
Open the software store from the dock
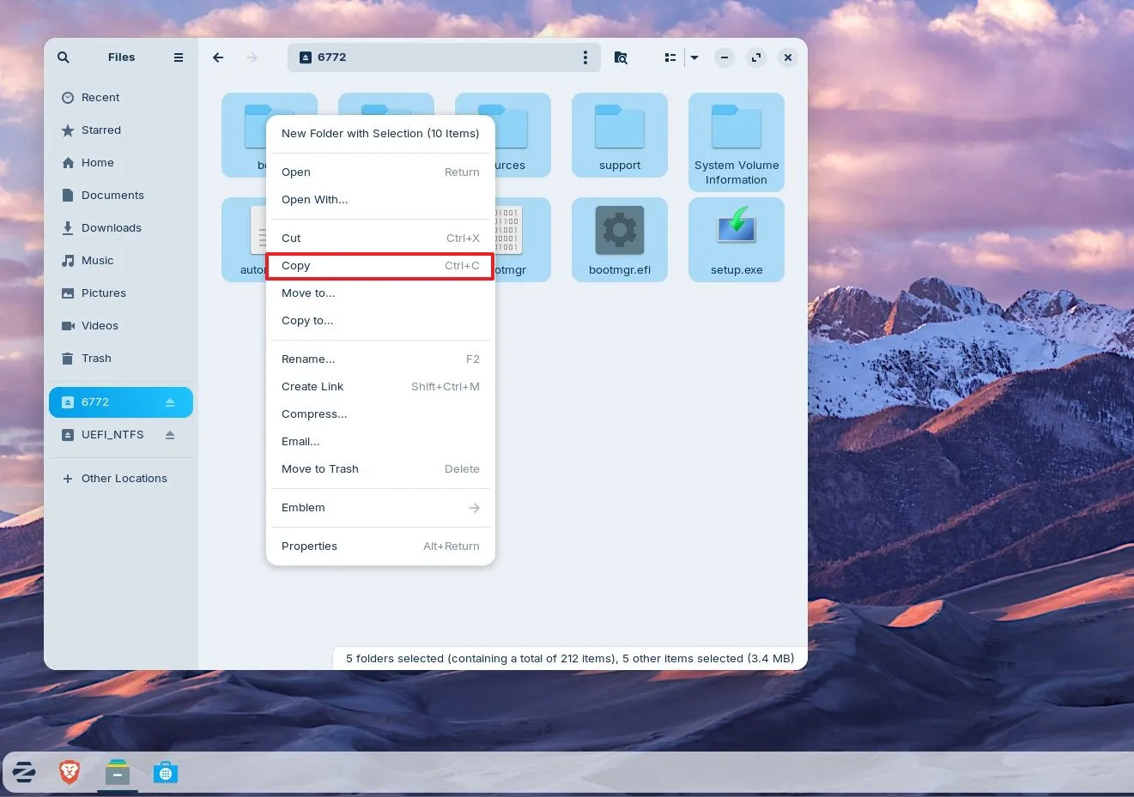pos(165,771)
